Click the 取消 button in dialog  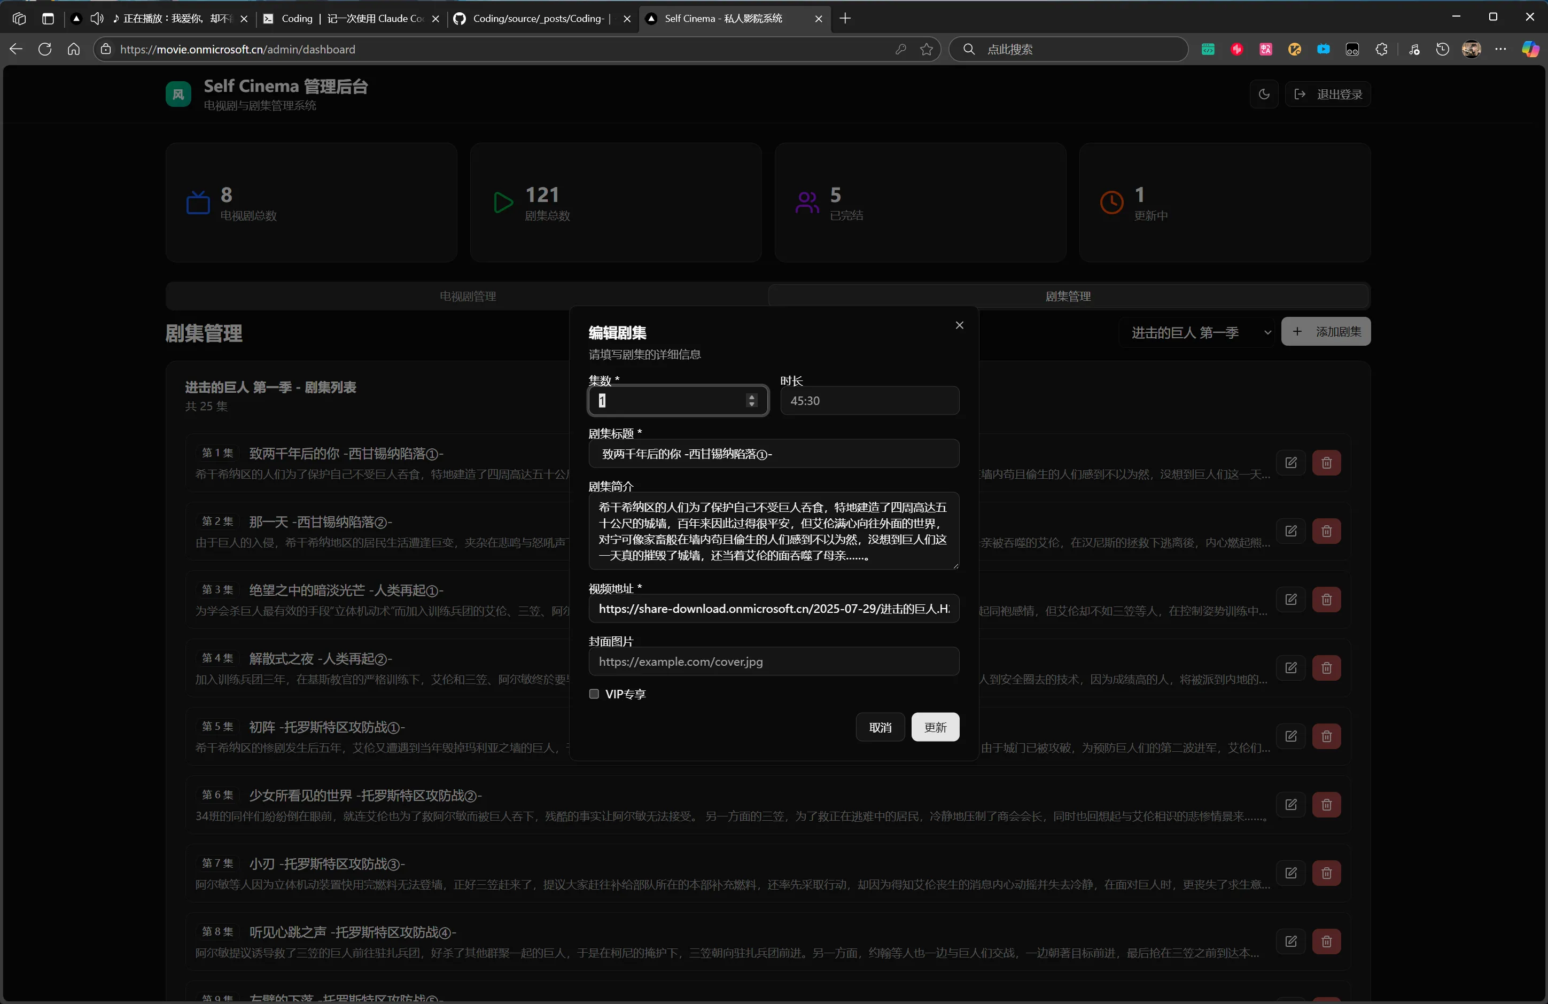point(880,727)
